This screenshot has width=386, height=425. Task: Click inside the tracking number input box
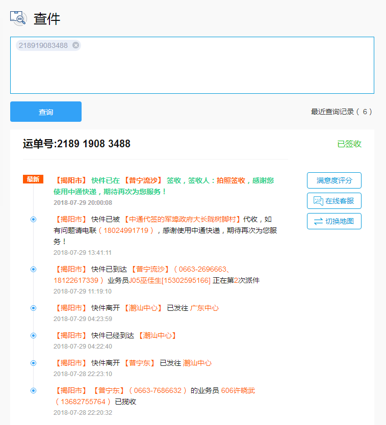[192, 65]
